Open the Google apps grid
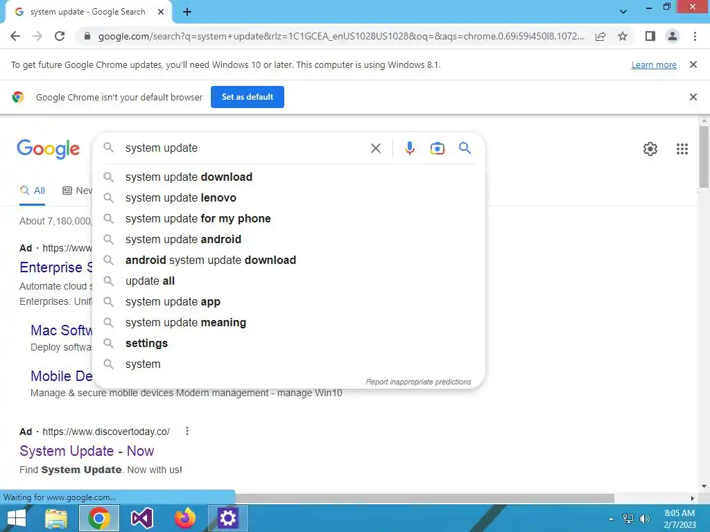 pyautogui.click(x=682, y=148)
